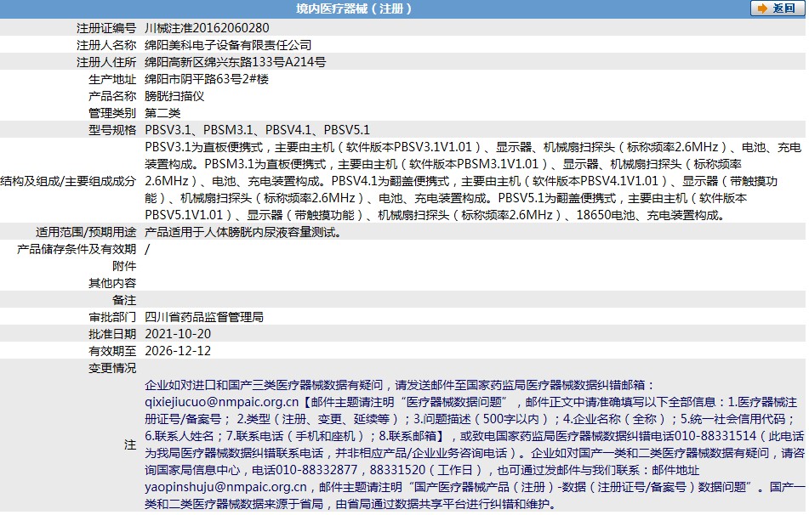The width and height of the screenshot is (809, 515).
Task: Select product name 膀胱扫描仪
Action: click(x=174, y=96)
